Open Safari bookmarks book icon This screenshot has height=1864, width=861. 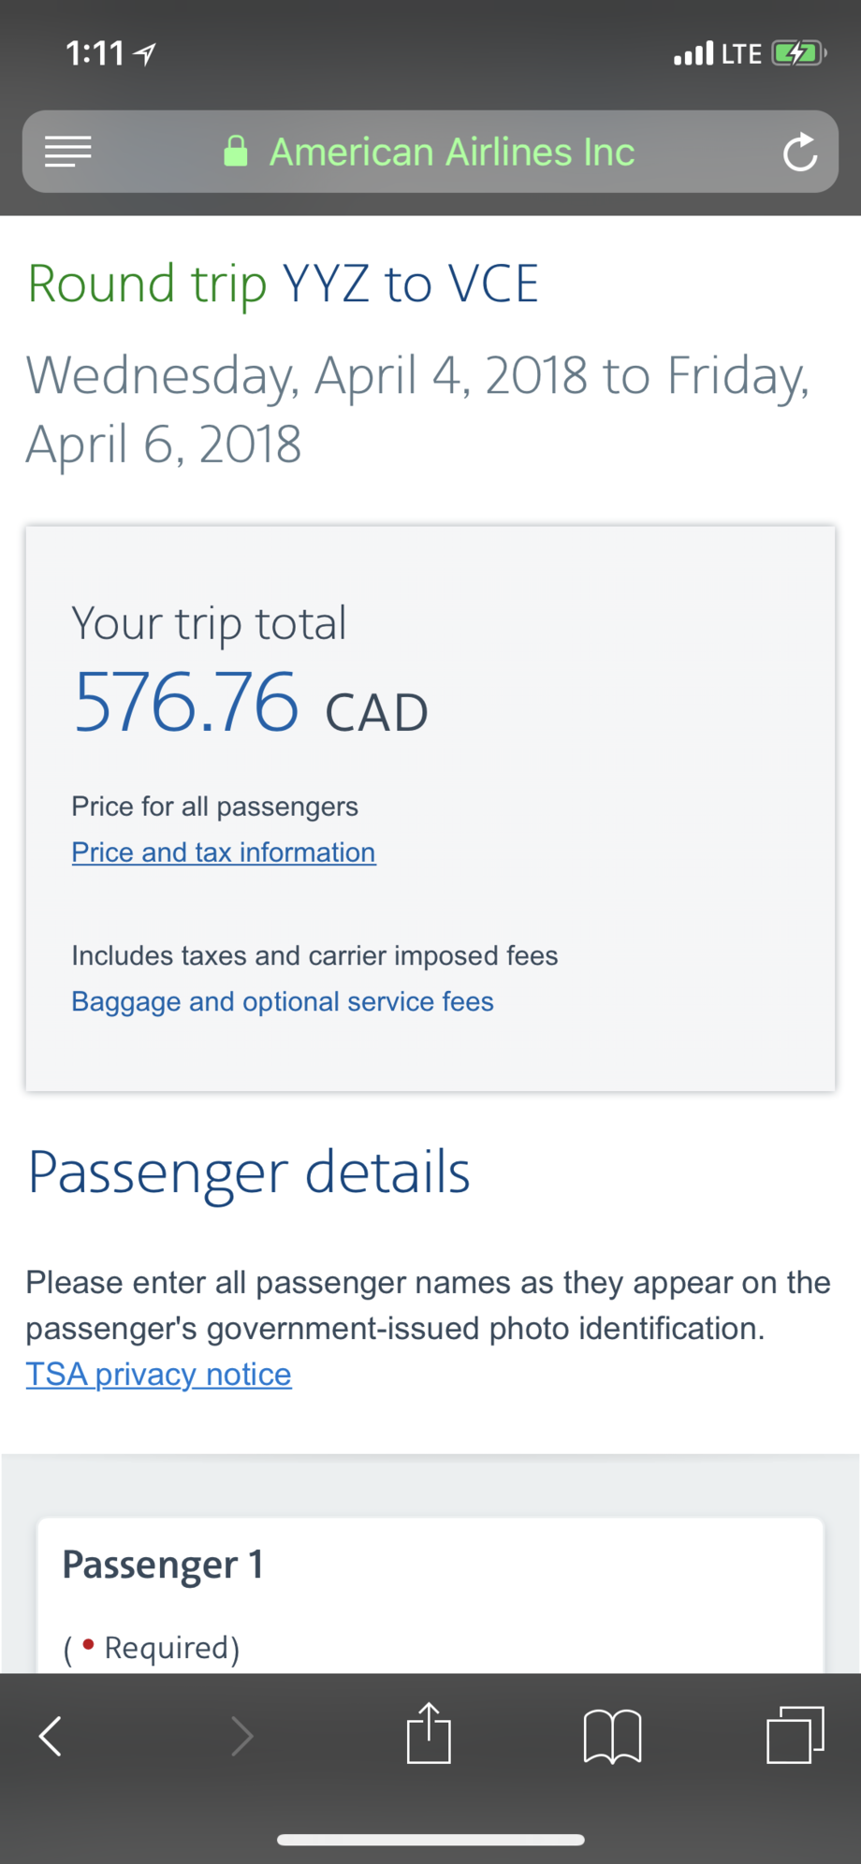[612, 1736]
